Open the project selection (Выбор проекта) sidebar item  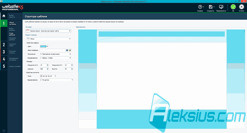pos(12,16)
